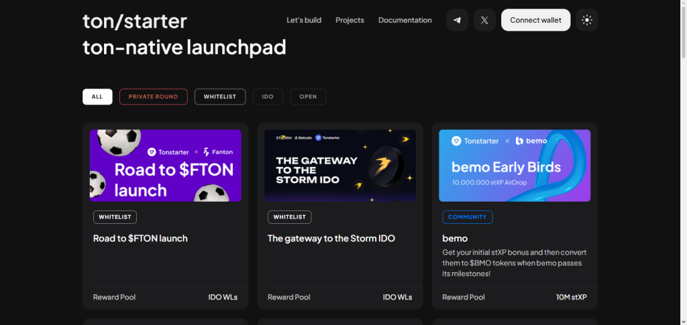Open the Telegram channel icon
The width and height of the screenshot is (687, 325).
(x=457, y=20)
